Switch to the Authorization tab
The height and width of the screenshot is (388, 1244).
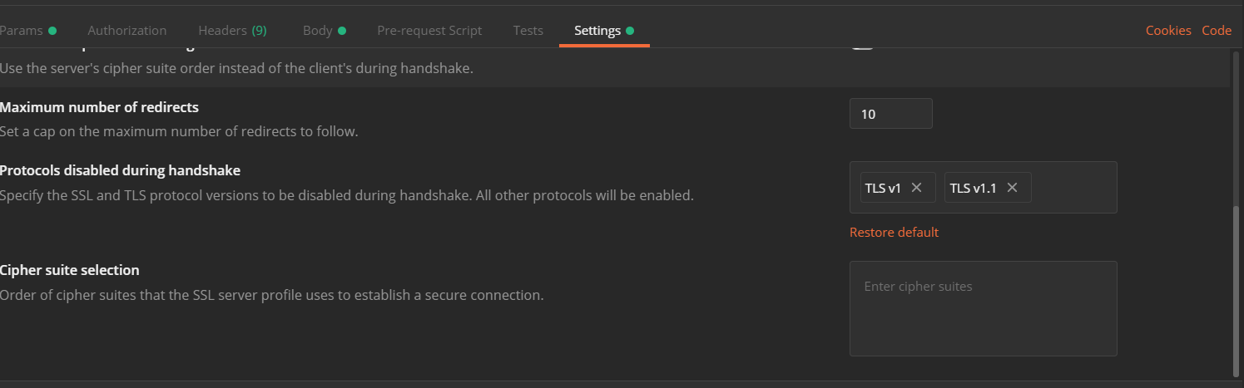127,31
